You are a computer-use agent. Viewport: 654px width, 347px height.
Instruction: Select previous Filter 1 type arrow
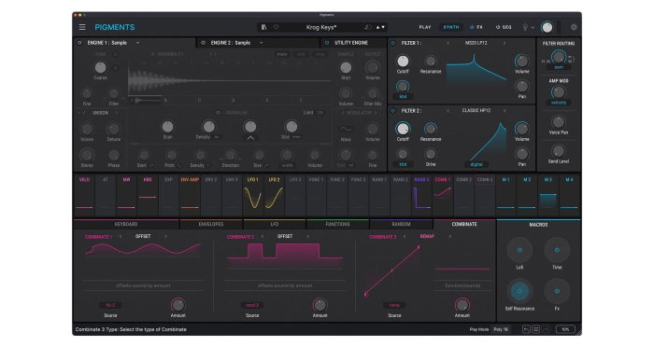click(x=448, y=43)
